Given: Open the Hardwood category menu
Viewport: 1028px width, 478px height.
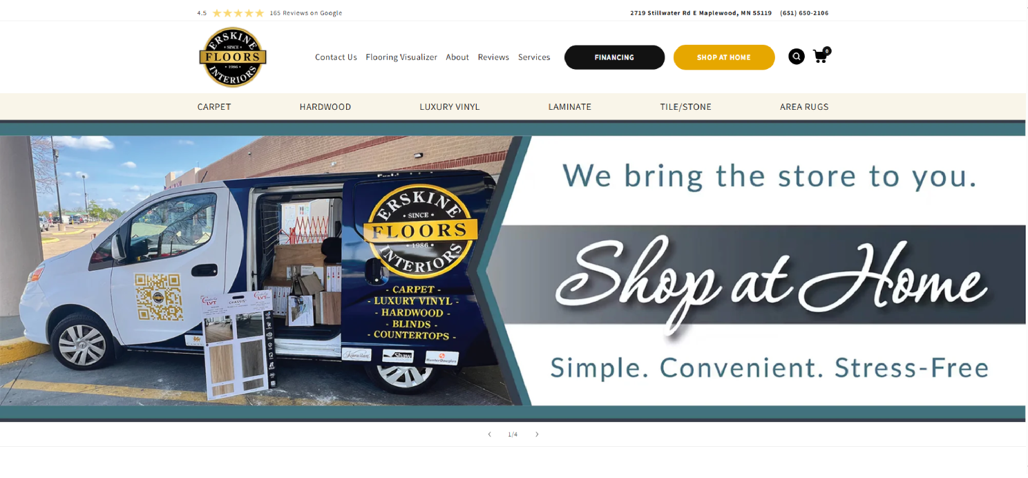Looking at the screenshot, I should click(x=325, y=107).
